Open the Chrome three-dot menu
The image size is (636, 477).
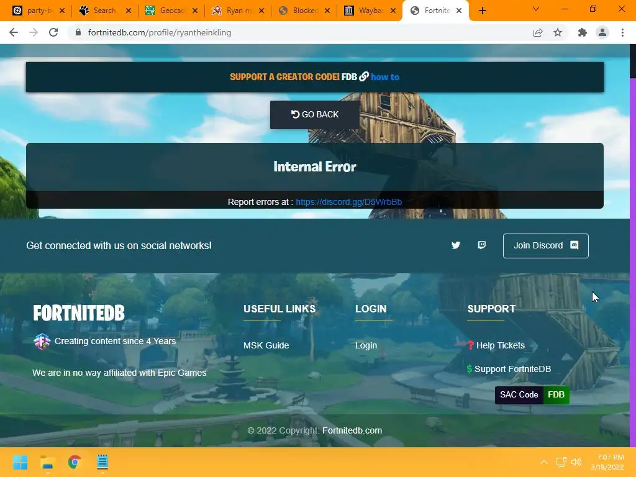(622, 32)
